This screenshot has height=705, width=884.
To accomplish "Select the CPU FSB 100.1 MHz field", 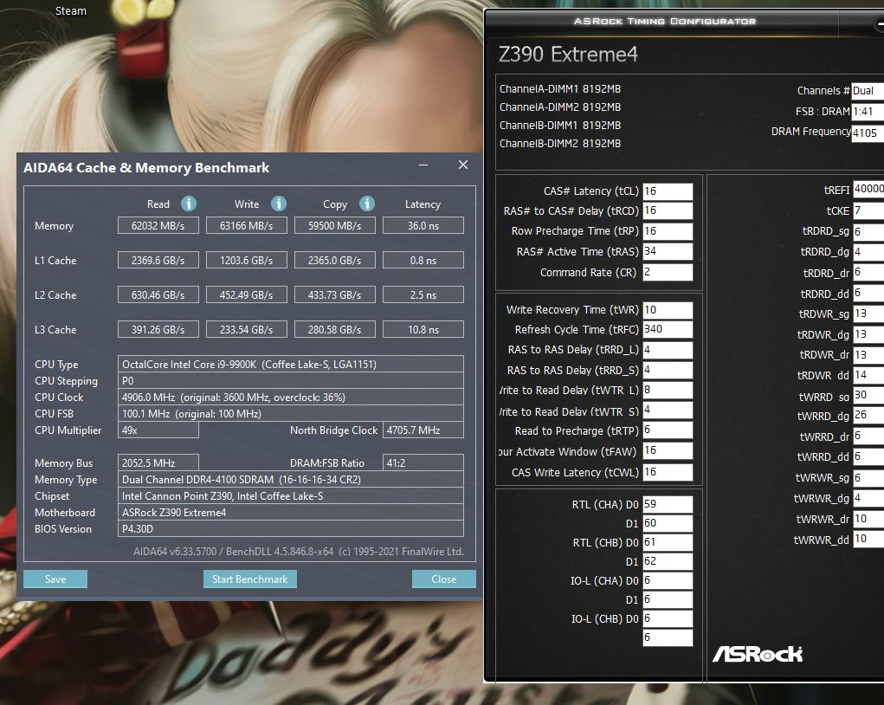I will tap(291, 413).
